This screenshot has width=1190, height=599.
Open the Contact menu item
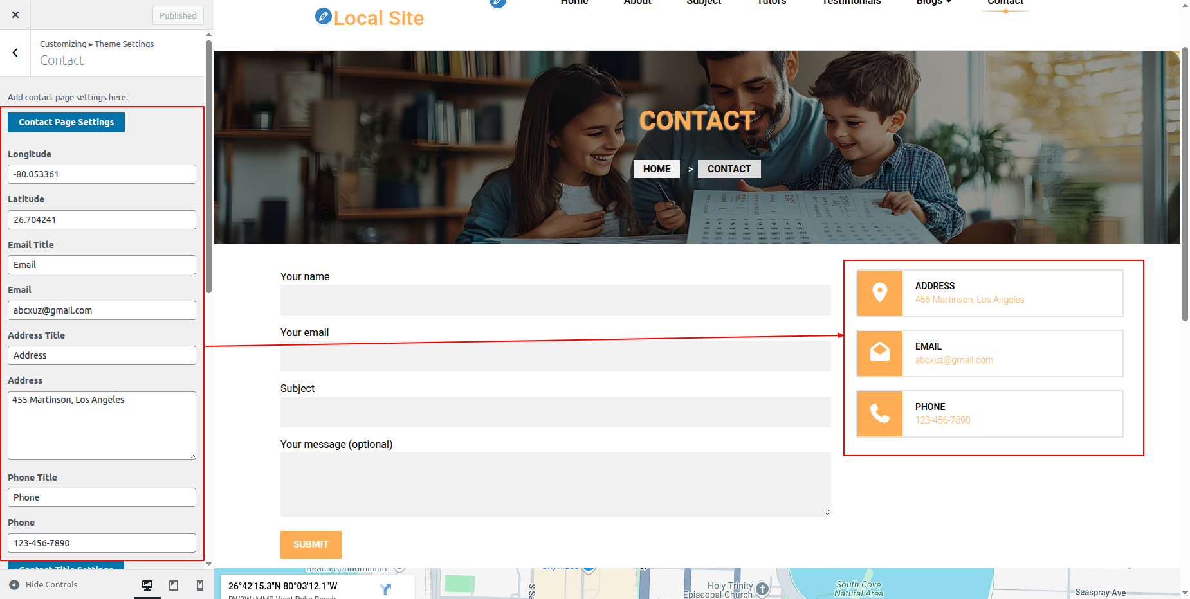tap(1005, 3)
